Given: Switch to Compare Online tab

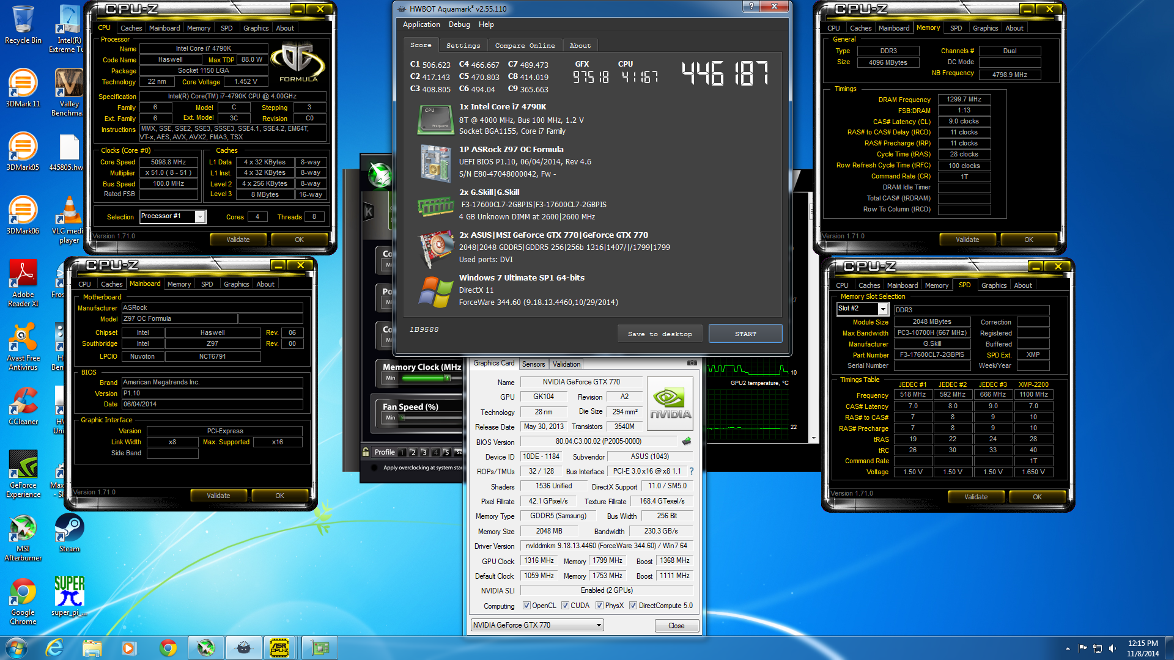Looking at the screenshot, I should point(525,45).
